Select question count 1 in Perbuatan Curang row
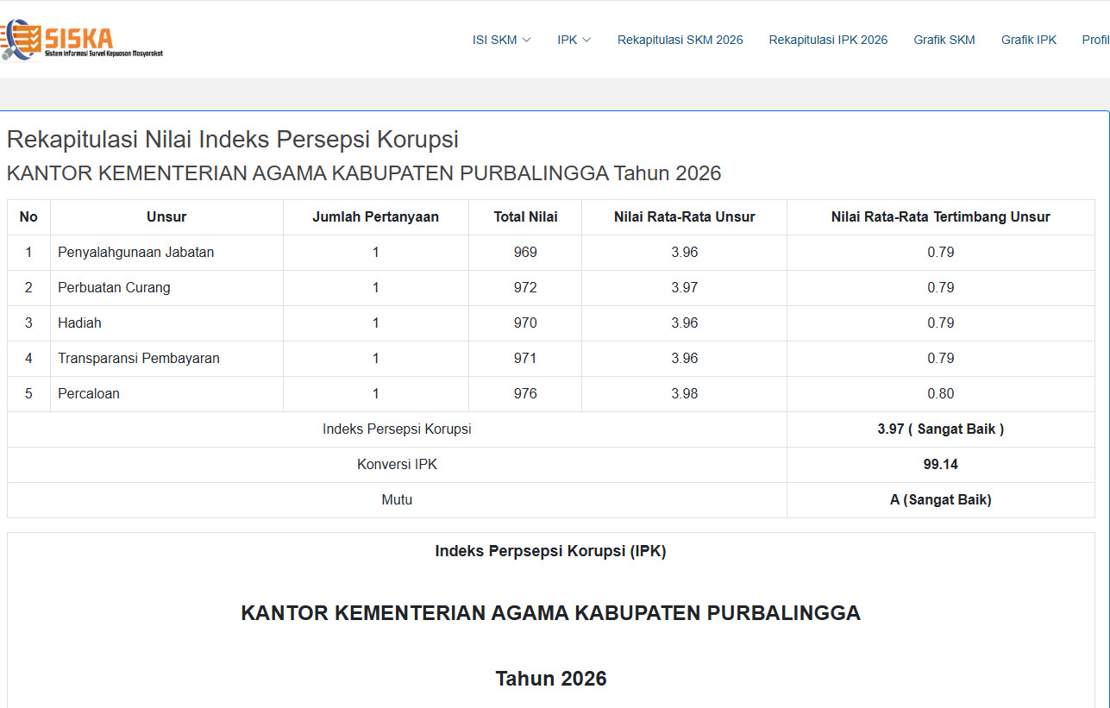The height and width of the screenshot is (708, 1110). tap(376, 288)
